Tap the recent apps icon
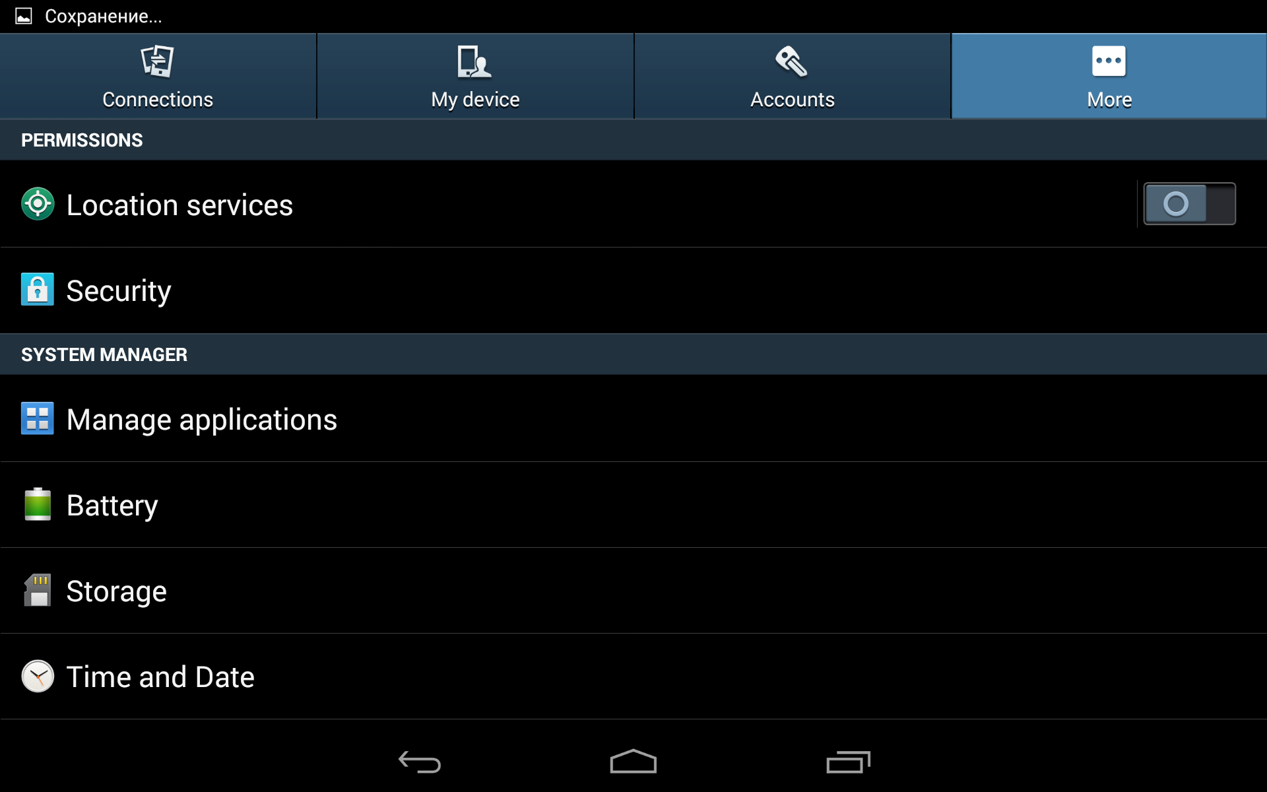The width and height of the screenshot is (1267, 792). click(849, 762)
